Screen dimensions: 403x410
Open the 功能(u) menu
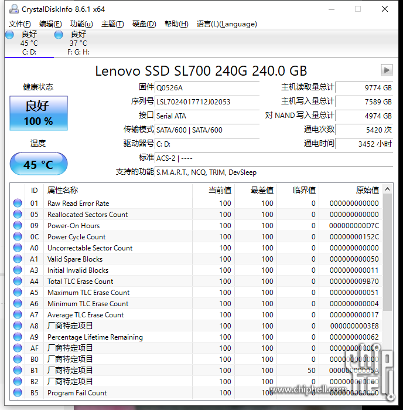point(81,24)
